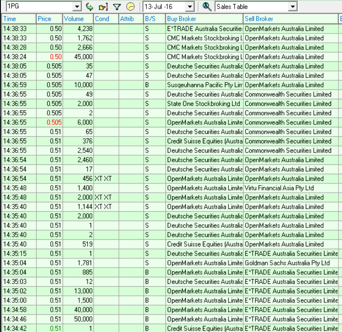Select the 2,666 volume cell
The image size is (342, 332).
point(78,48)
